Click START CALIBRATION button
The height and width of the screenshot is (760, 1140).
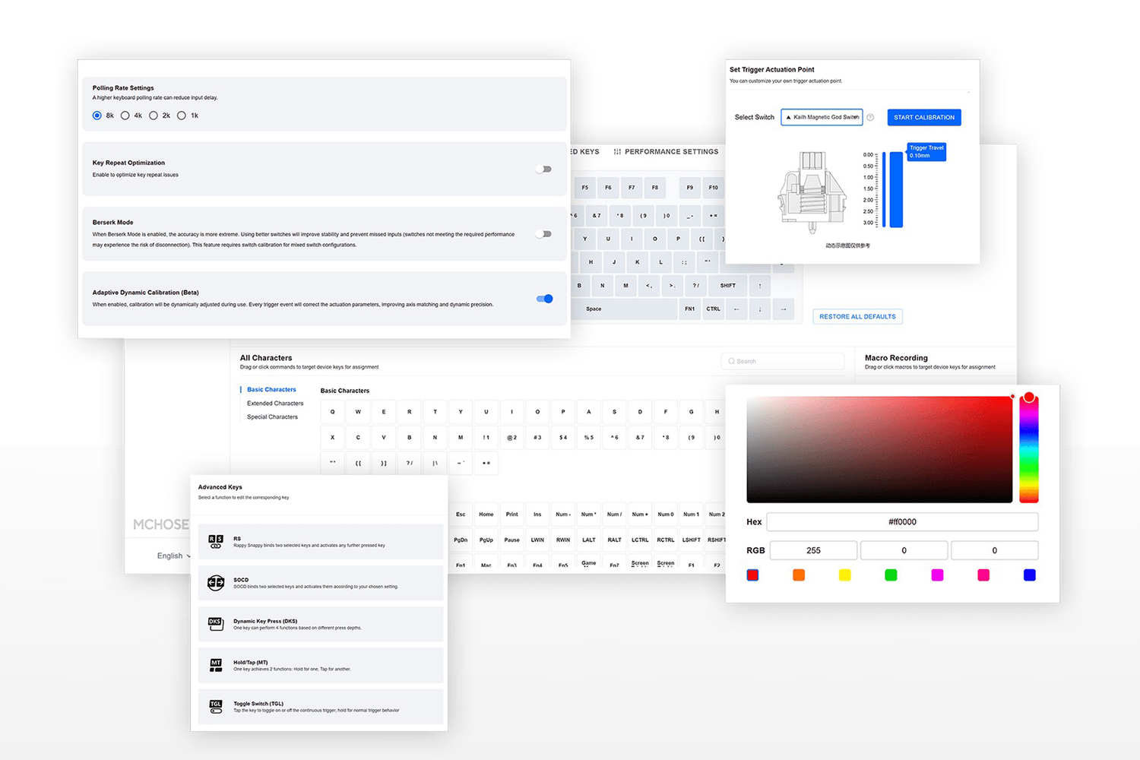(x=924, y=117)
